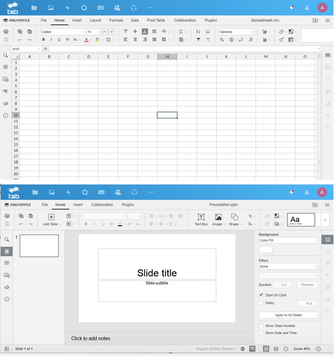
Task: Insert a Text Box in the presentation
Action: pos(201,219)
